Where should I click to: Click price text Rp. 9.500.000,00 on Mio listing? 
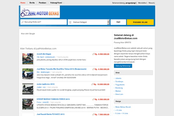pos(102,69)
